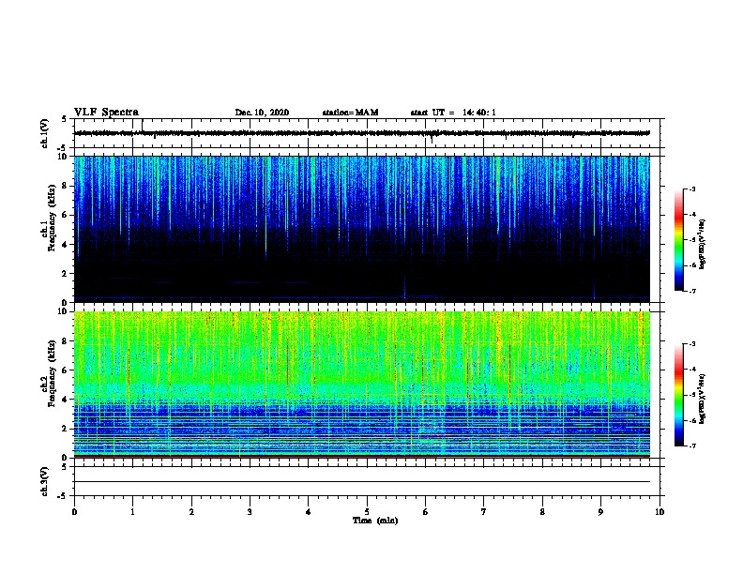
Task: Click the "-7" label on ch.2 colorbar
Action: 692,446
